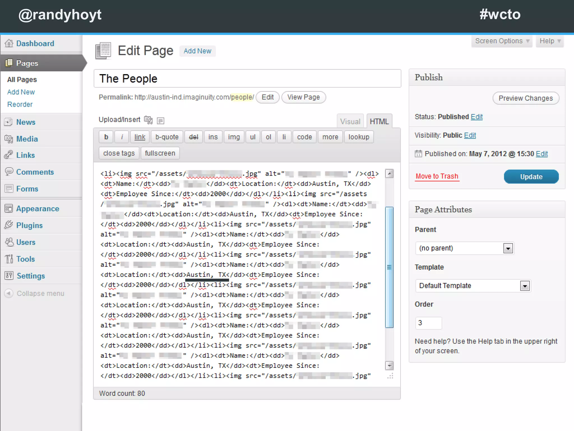Screen dimensions: 574x431
Task: Click the Media library icon in sidebar
Action: tap(9, 139)
